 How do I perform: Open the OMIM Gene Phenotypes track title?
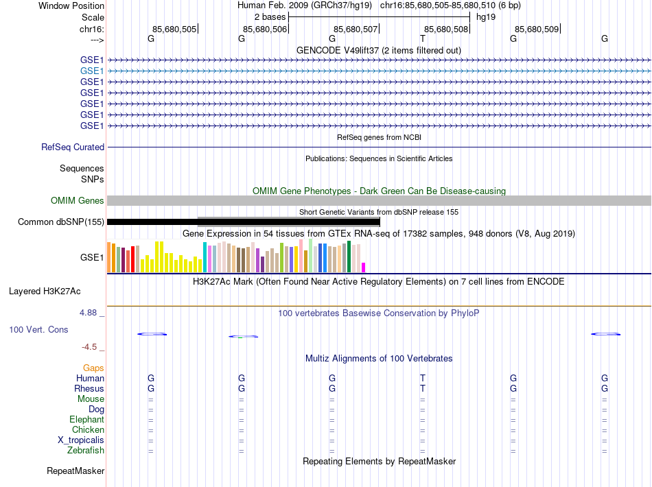(x=380, y=191)
